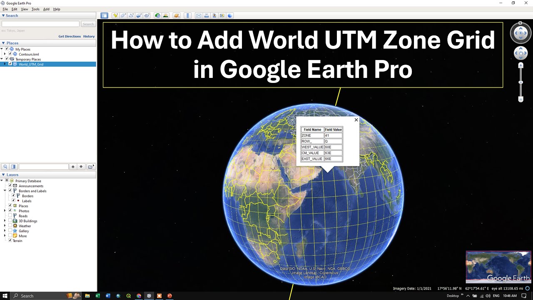This screenshot has height=300, width=533.
Task: Click the Search button
Action: [x=88, y=24]
